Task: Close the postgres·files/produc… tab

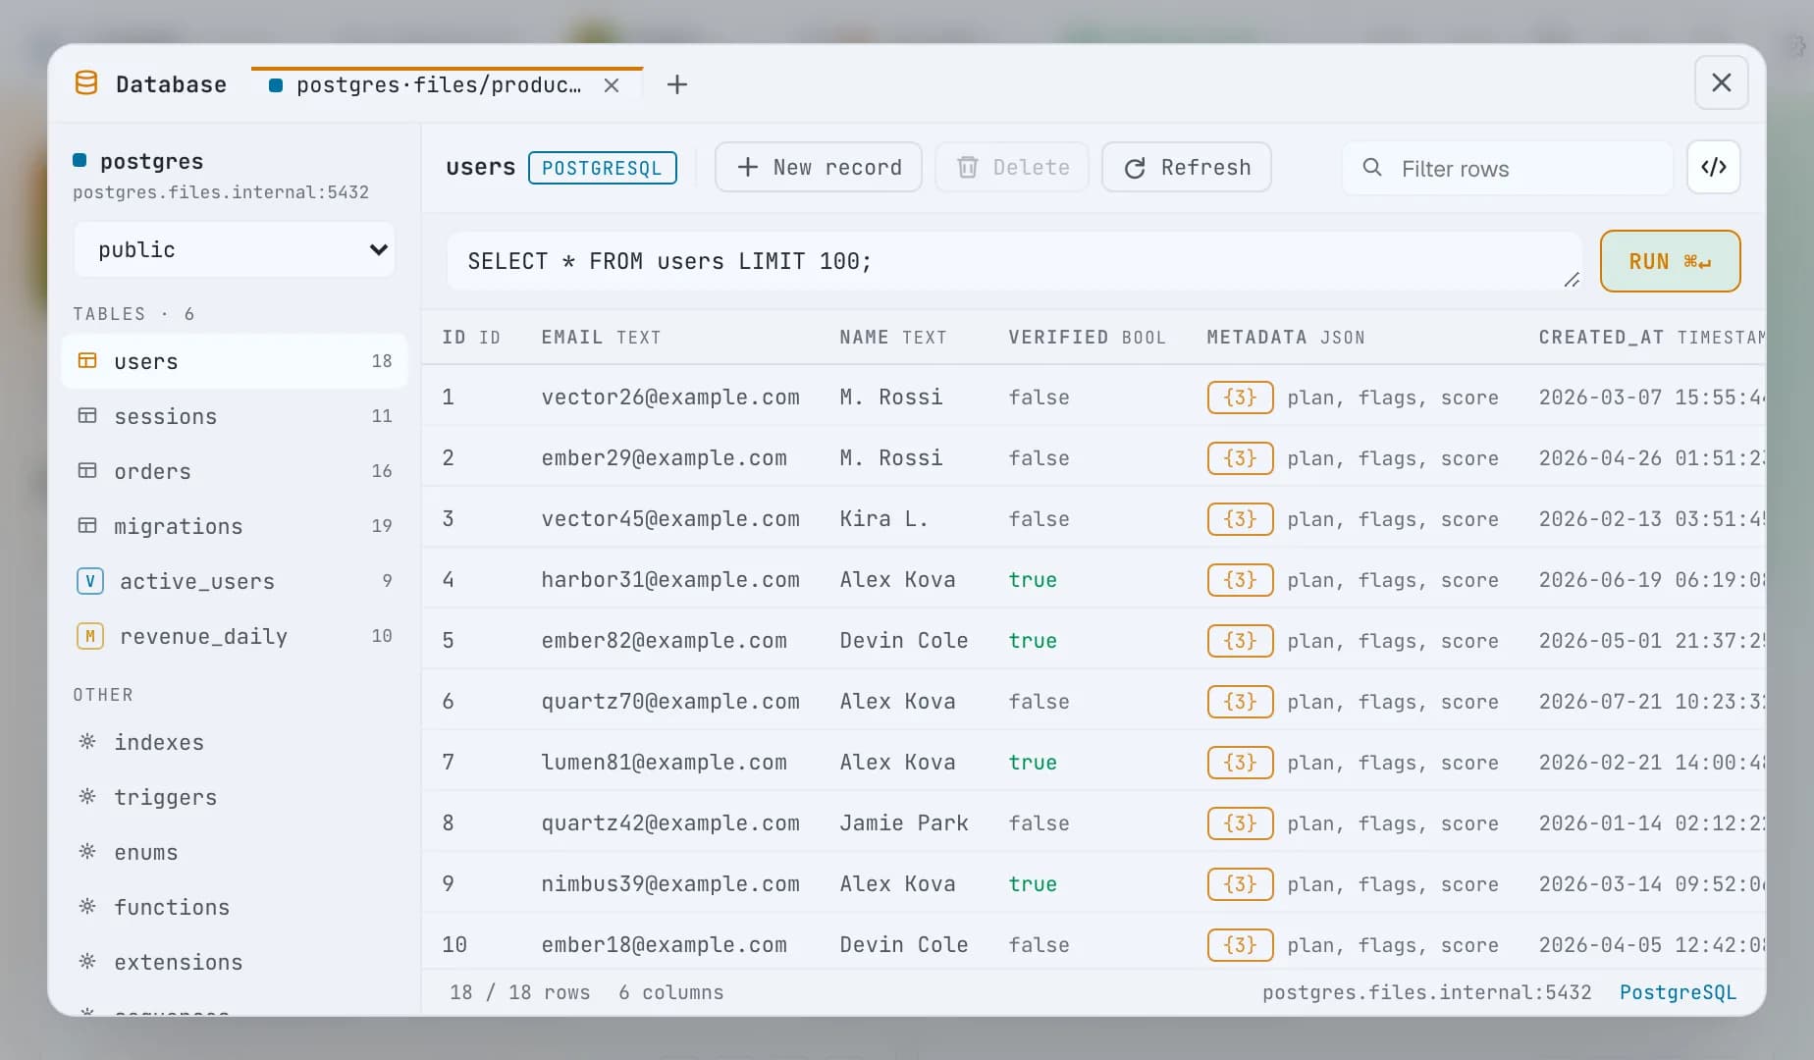Action: [x=612, y=85]
